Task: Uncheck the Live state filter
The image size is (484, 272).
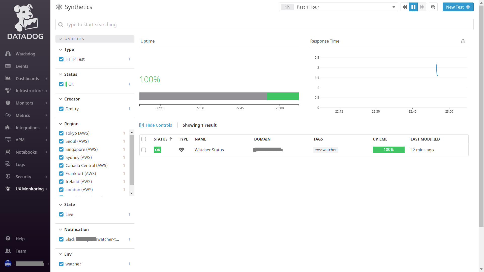Action: (61, 214)
